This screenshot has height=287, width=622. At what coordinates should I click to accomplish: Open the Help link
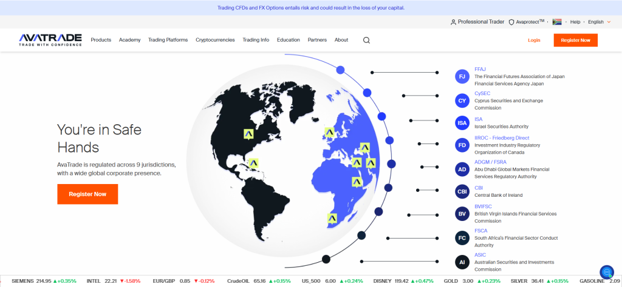[x=575, y=22]
